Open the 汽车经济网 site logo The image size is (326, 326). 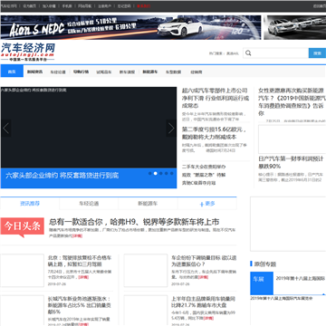point(28,52)
